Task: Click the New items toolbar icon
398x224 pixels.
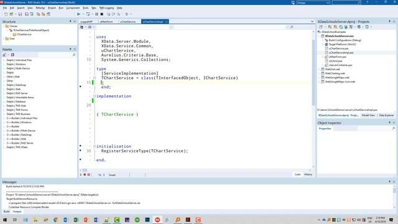Action: [6, 14]
